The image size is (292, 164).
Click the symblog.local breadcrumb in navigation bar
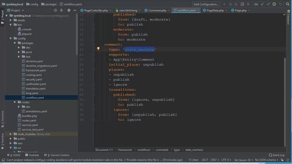pos(13,4)
